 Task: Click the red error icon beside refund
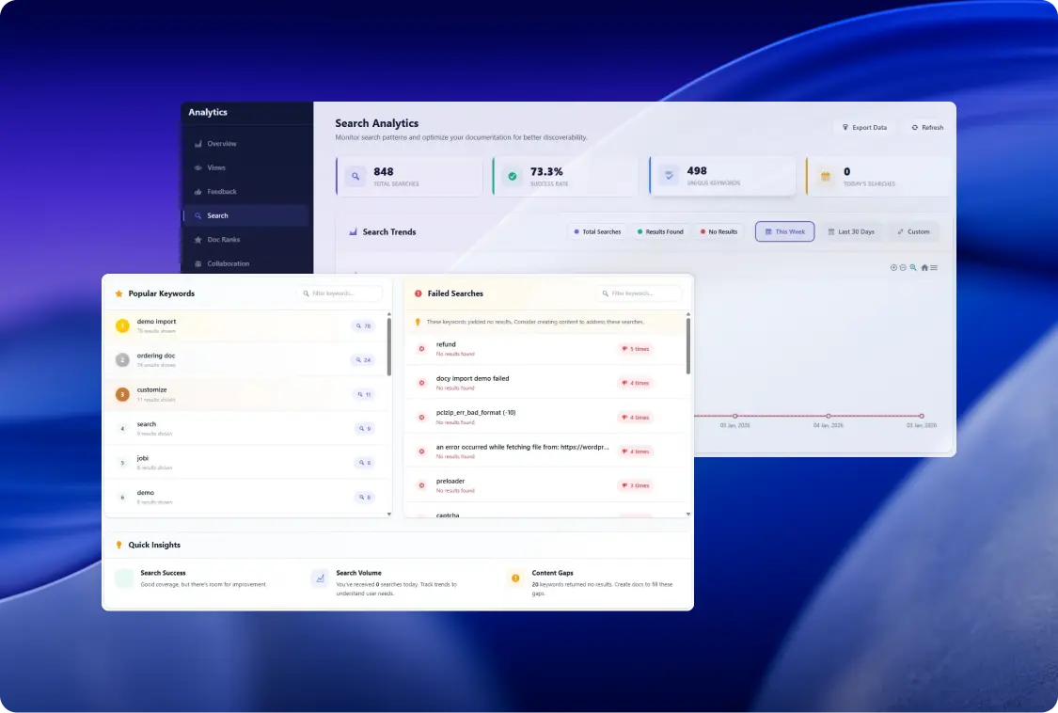(421, 349)
